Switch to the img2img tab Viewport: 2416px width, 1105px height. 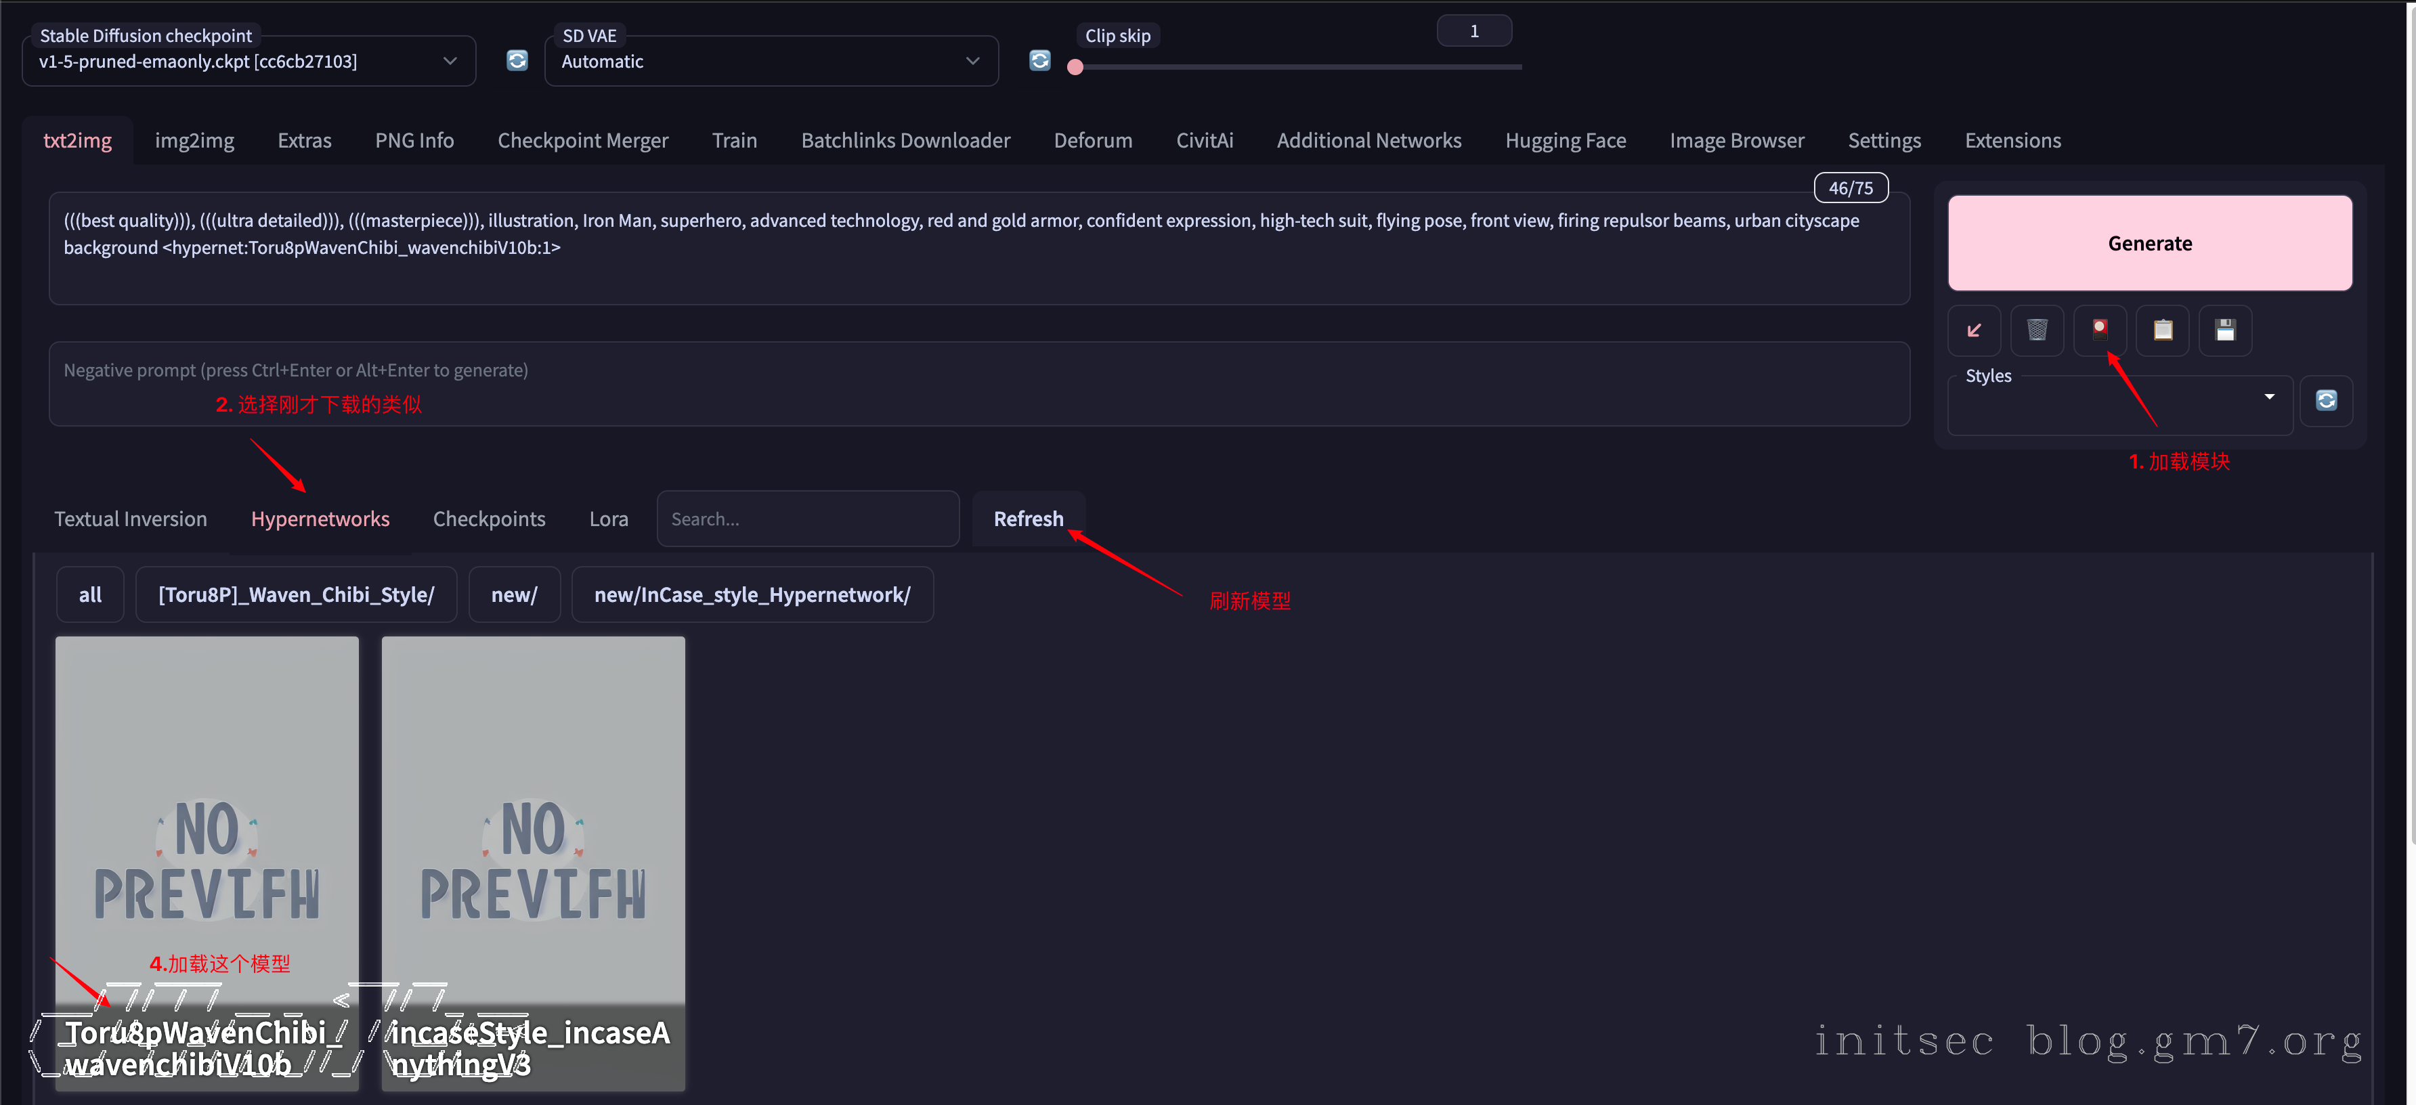[x=194, y=141]
